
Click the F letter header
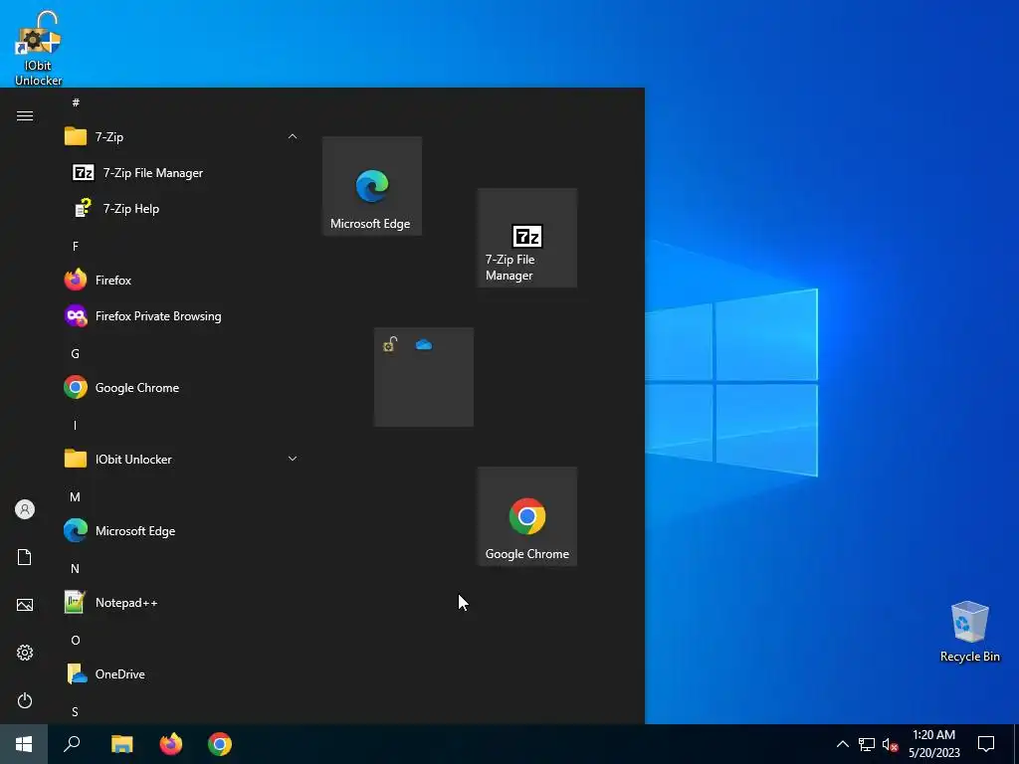click(x=76, y=247)
